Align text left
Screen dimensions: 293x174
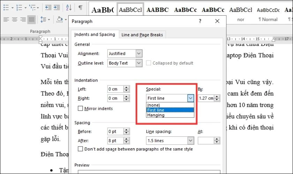coord(6,19)
